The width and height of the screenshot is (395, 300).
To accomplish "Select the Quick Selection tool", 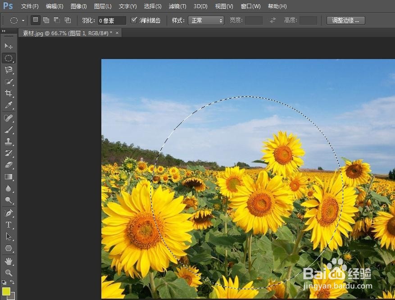I will tap(8, 82).
